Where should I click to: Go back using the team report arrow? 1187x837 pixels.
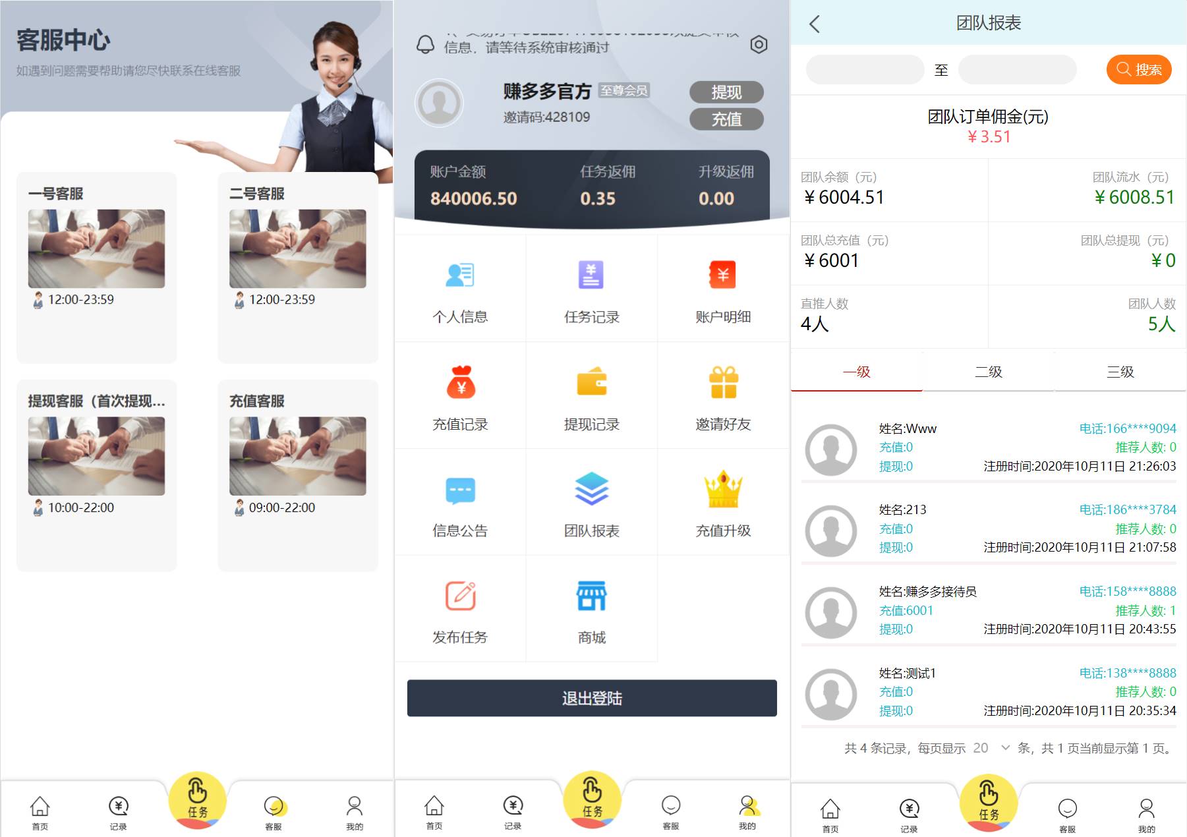815,24
